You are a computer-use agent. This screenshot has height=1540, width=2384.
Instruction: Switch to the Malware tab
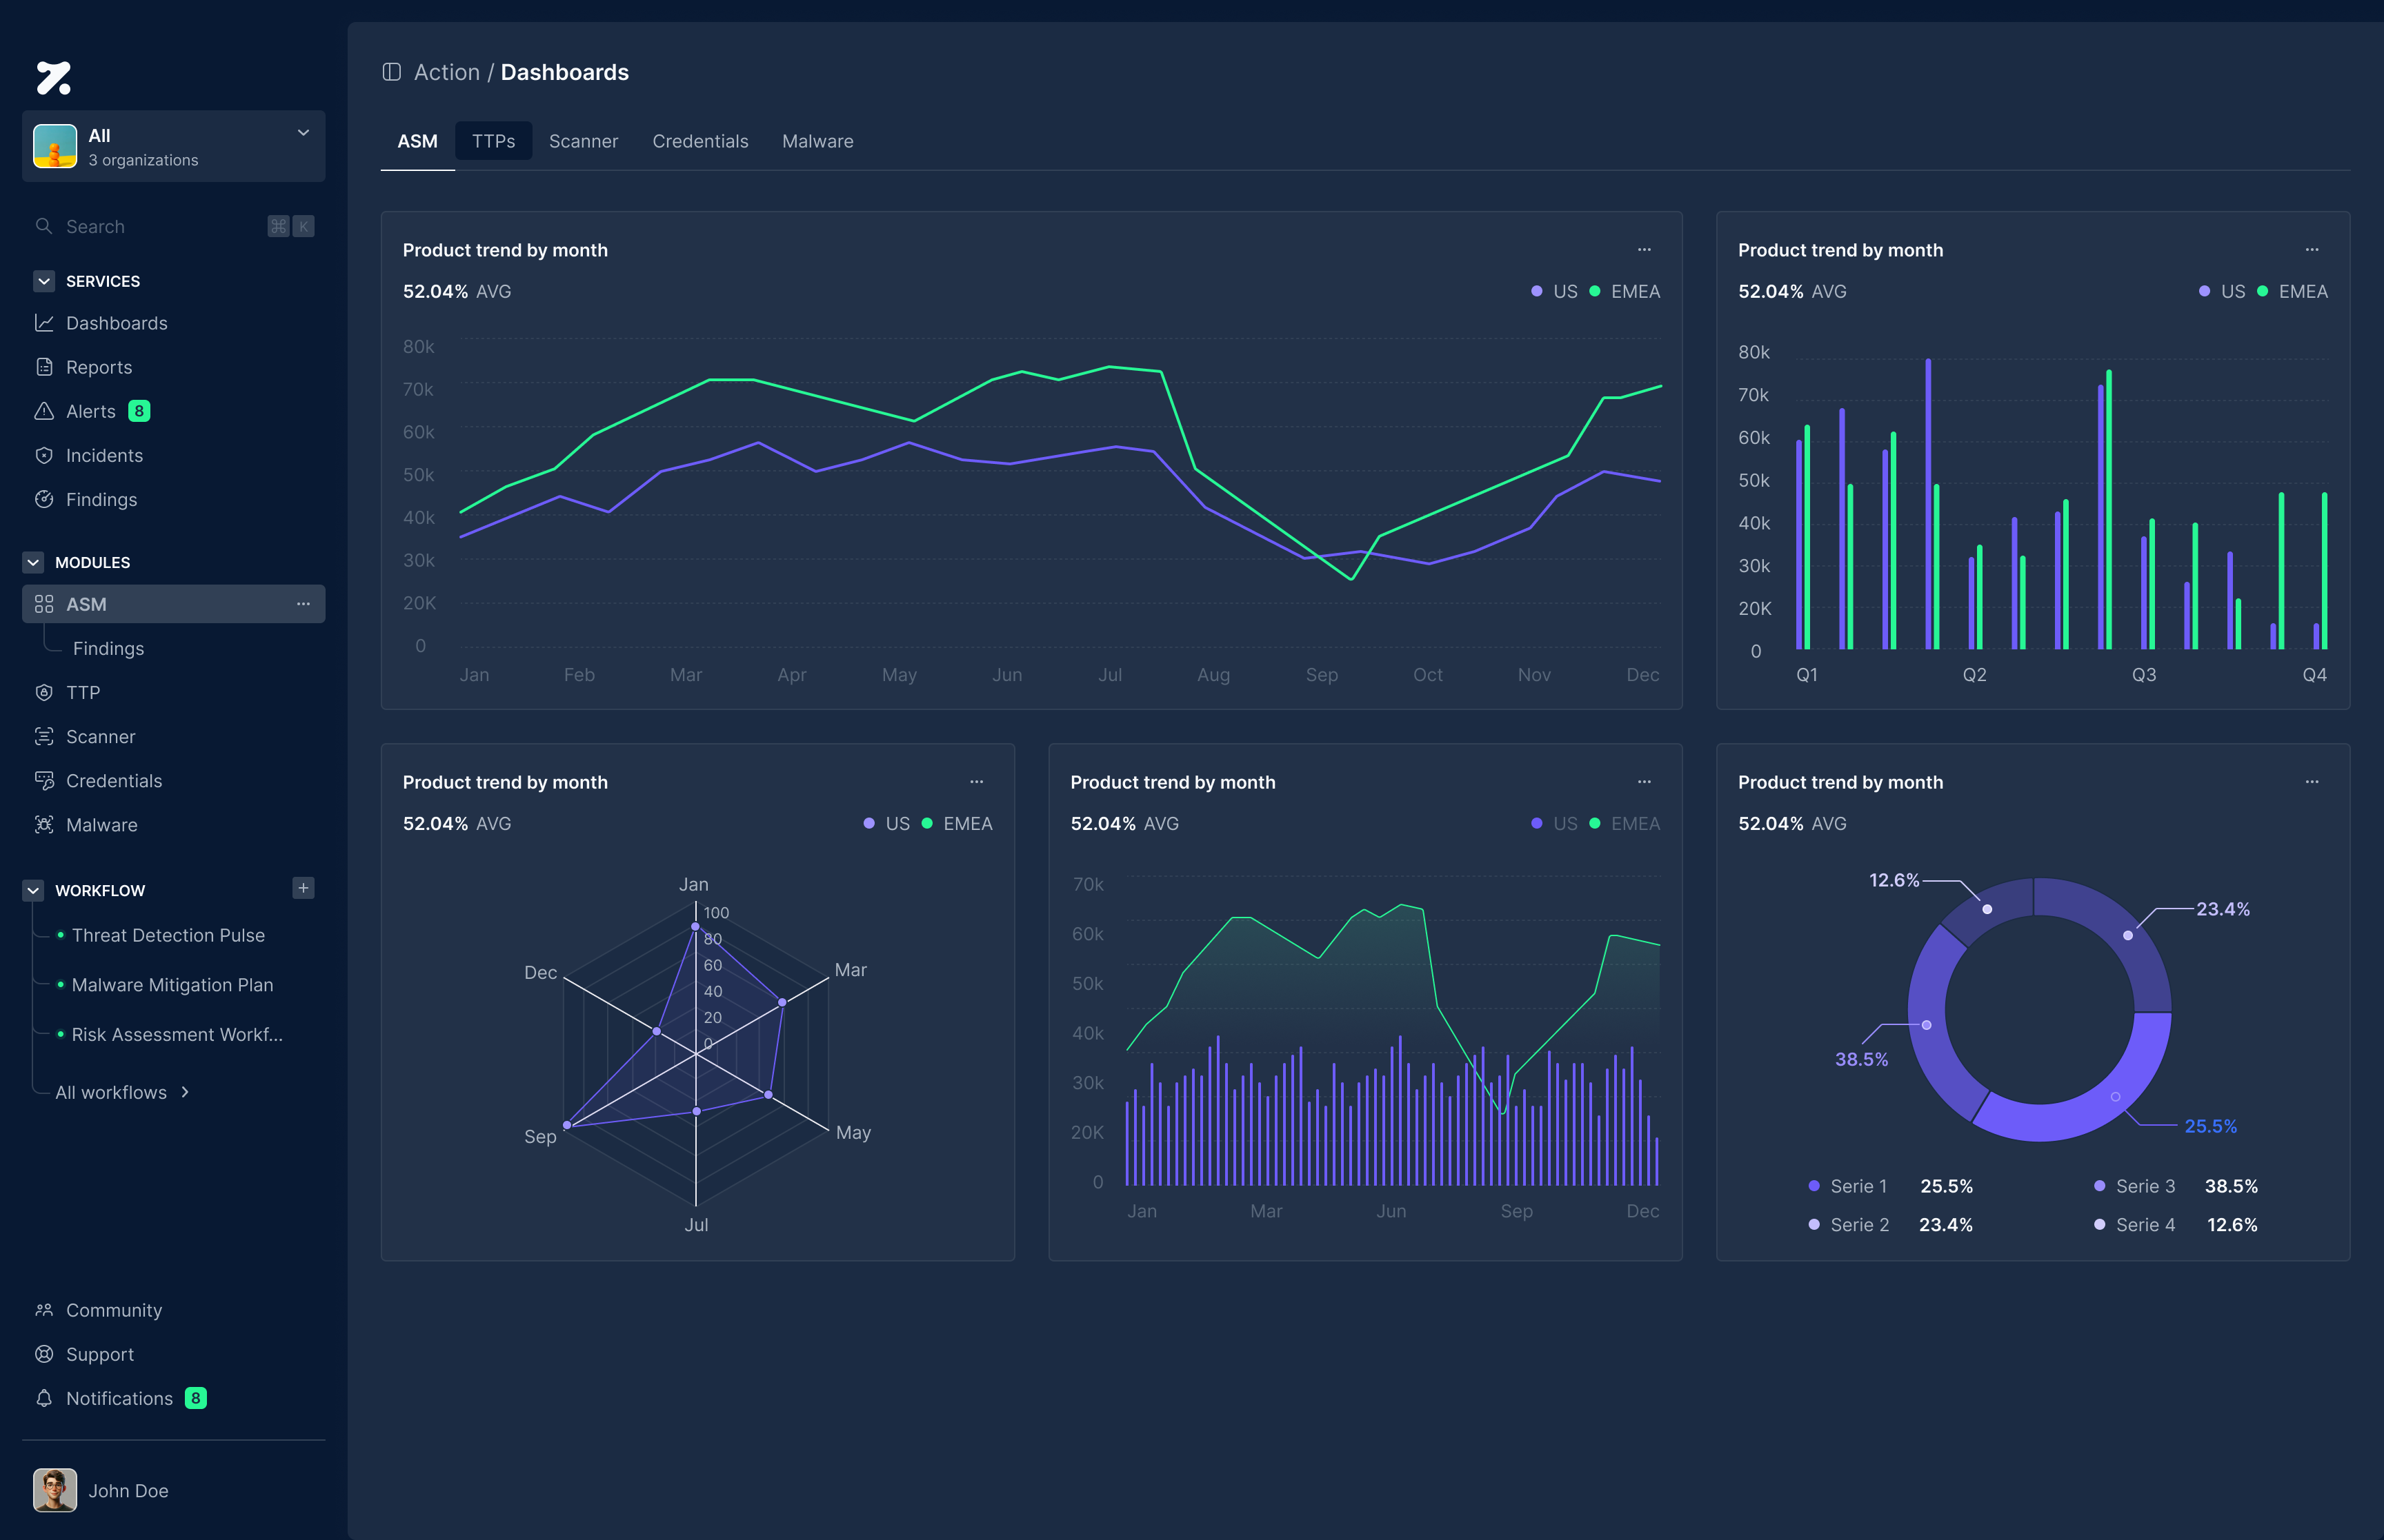(x=817, y=141)
